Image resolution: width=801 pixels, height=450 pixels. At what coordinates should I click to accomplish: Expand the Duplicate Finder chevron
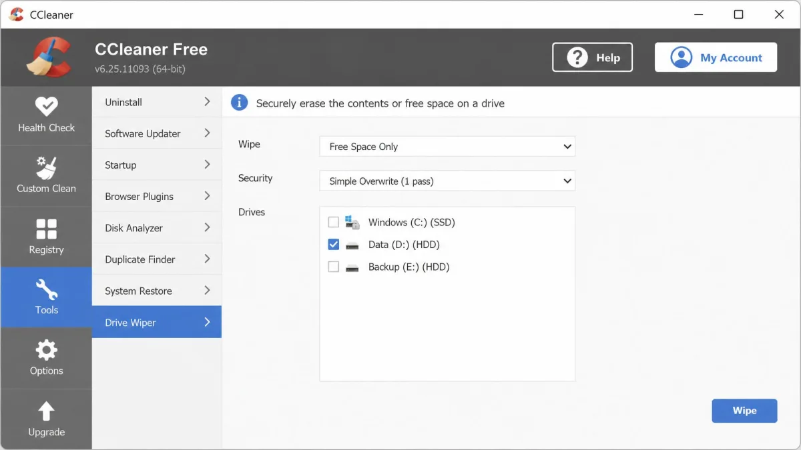(x=207, y=259)
